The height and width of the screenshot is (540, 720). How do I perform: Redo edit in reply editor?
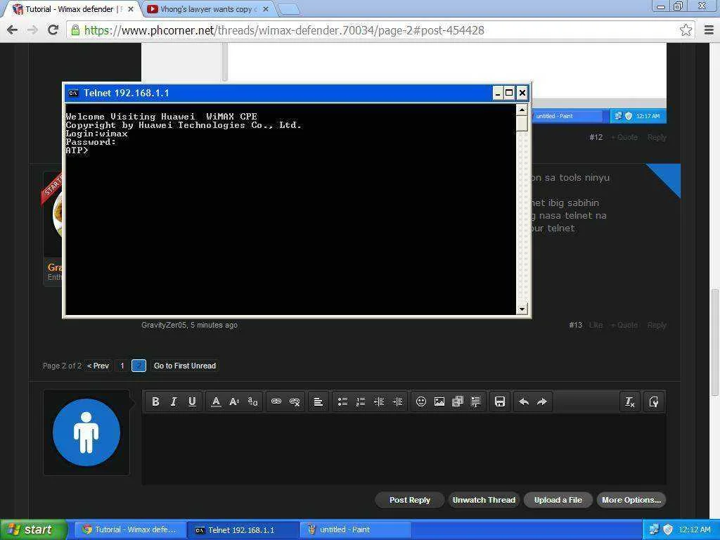click(x=542, y=401)
